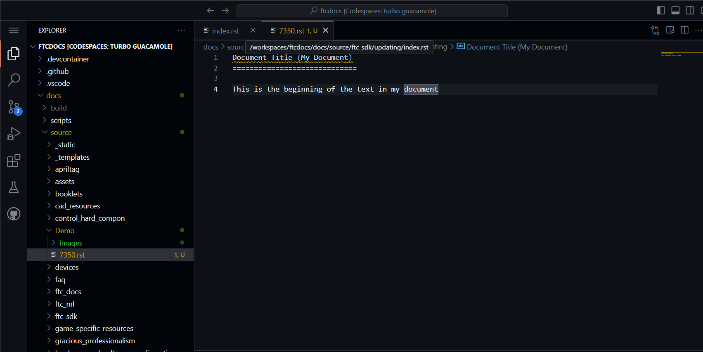703x352 pixels.
Task: Click the hamburger application menu icon
Action: tap(14, 31)
